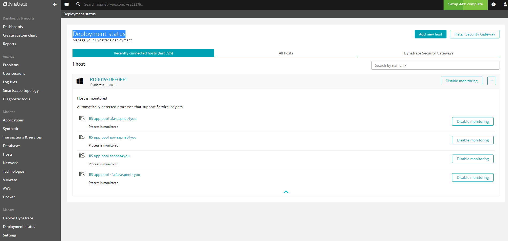Disable monitoring for host RD00155DFE0EF1
Viewport: 508px width, 241px height.
click(x=461, y=81)
